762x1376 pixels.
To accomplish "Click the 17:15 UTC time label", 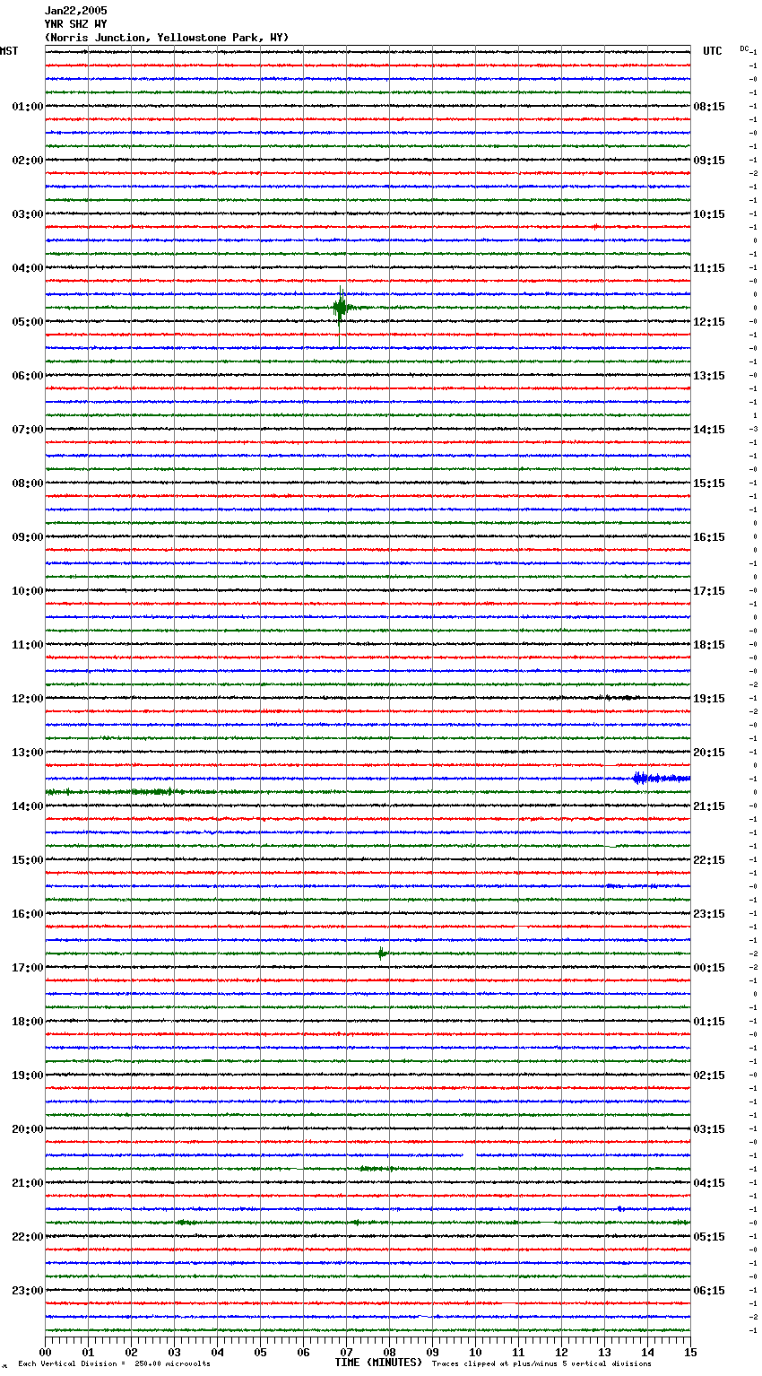I will [709, 591].
